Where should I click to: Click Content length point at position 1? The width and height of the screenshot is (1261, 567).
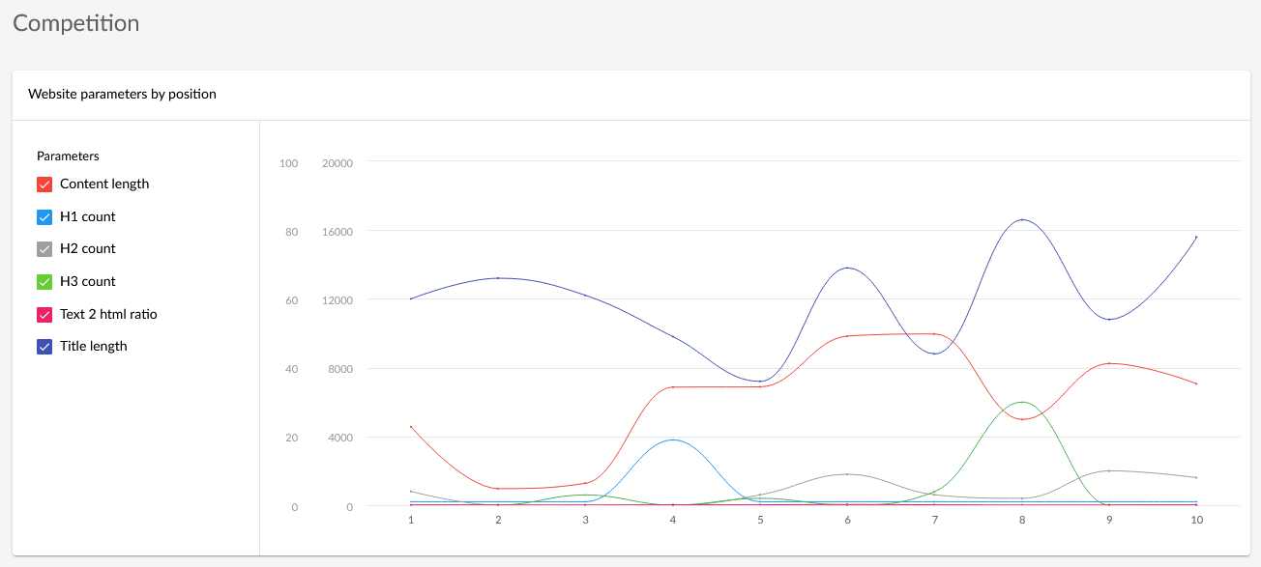[x=411, y=427]
